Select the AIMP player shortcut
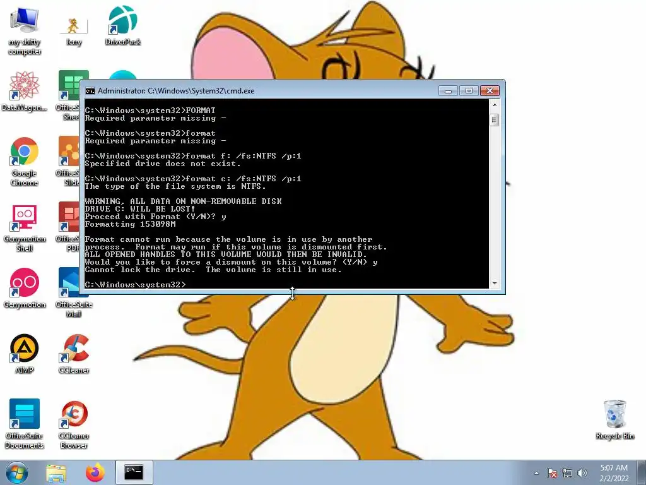 [x=25, y=354]
